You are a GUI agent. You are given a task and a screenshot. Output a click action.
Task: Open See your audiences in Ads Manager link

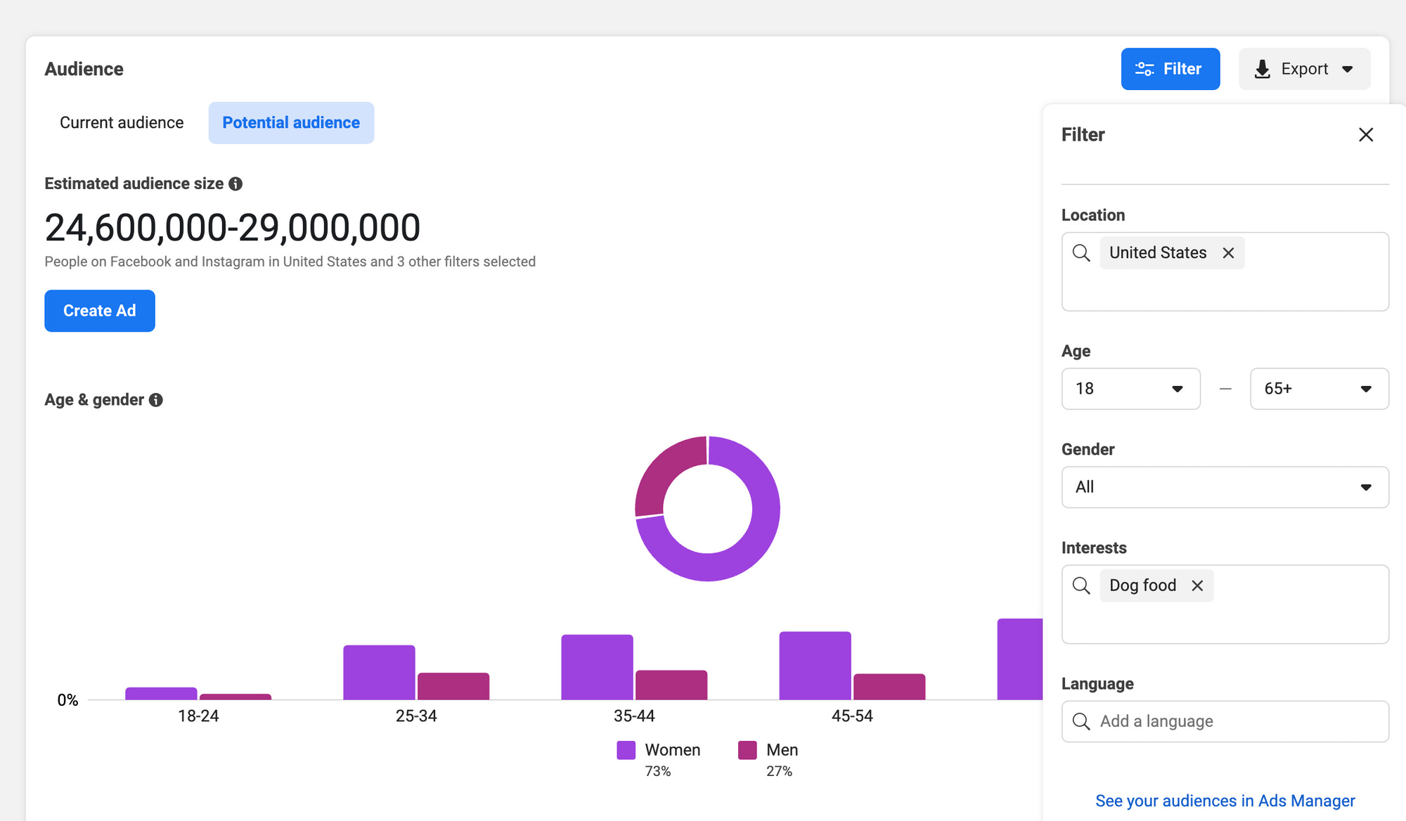1225,801
